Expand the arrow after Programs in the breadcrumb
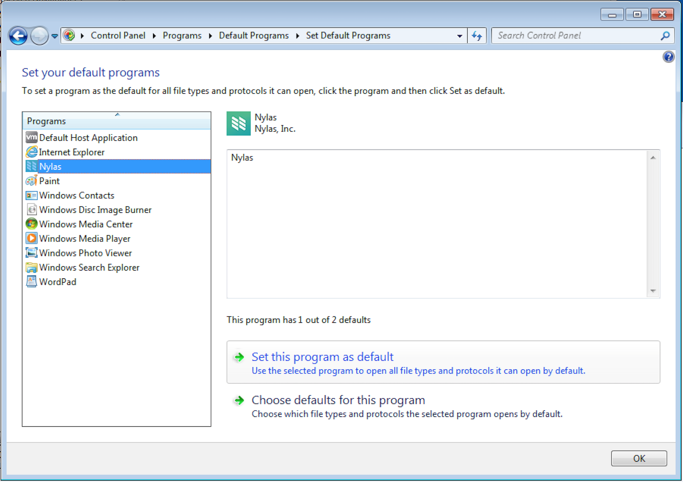This screenshot has height=482, width=683. (210, 36)
